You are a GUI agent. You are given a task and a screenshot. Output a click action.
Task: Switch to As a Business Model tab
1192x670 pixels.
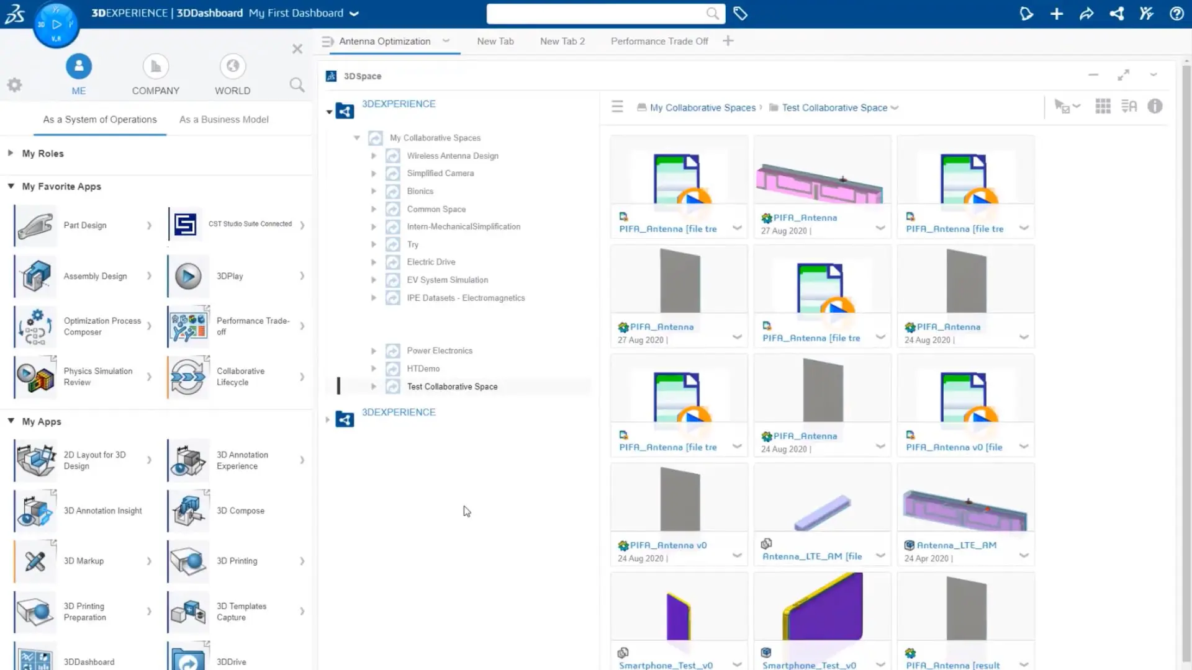click(x=224, y=119)
